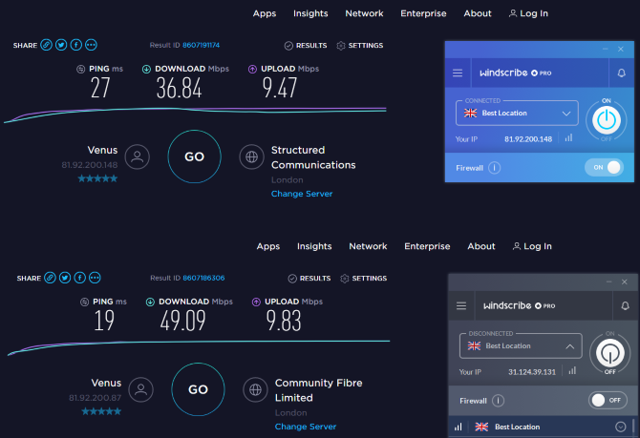Copy share link in bottom Speedtest result
Screen dimensions: 640x438
[x=50, y=278]
